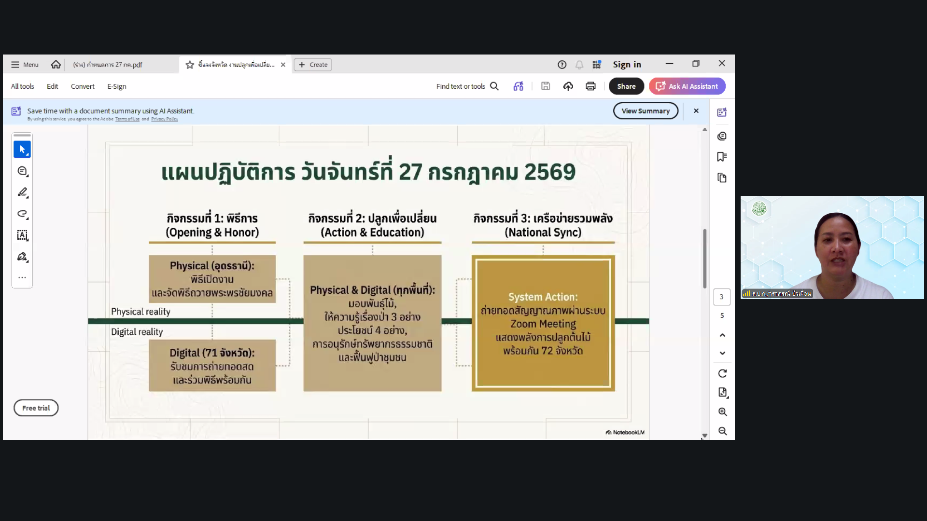The width and height of the screenshot is (927, 521).
Task: Click the current page number box 3
Action: (722, 297)
